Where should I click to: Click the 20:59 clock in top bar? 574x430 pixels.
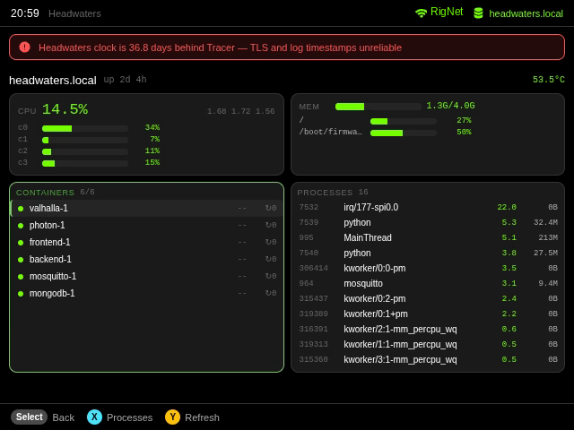(25, 13)
